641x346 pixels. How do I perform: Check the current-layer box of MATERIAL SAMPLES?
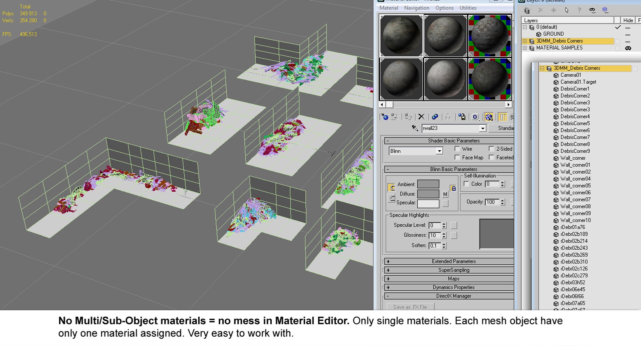(x=617, y=48)
